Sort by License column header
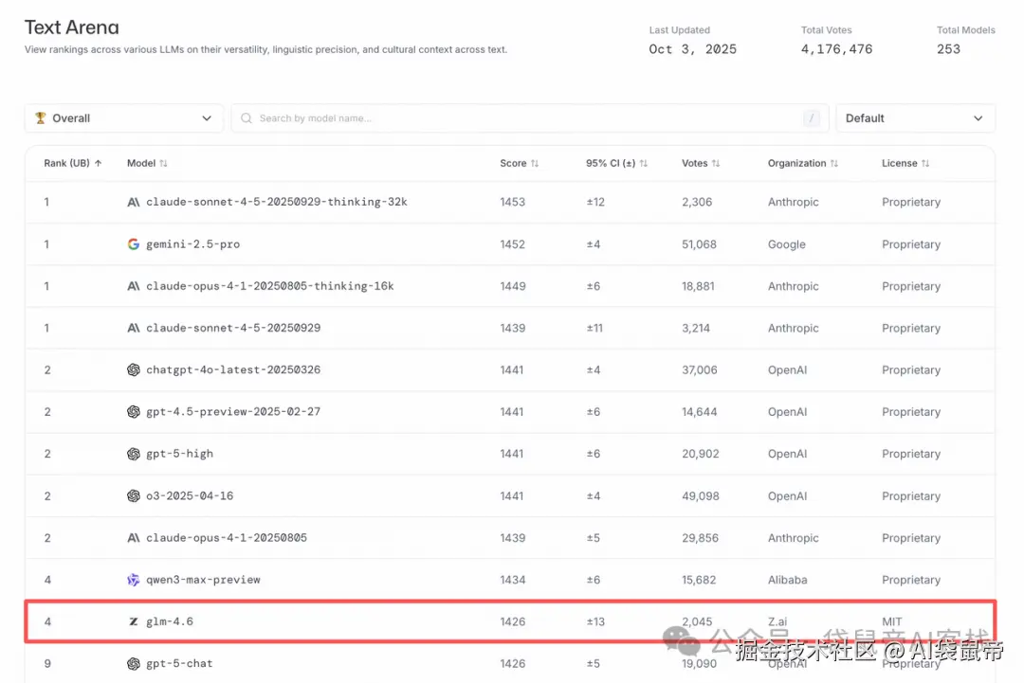Screen dimensions: 1024x683 click(x=905, y=163)
